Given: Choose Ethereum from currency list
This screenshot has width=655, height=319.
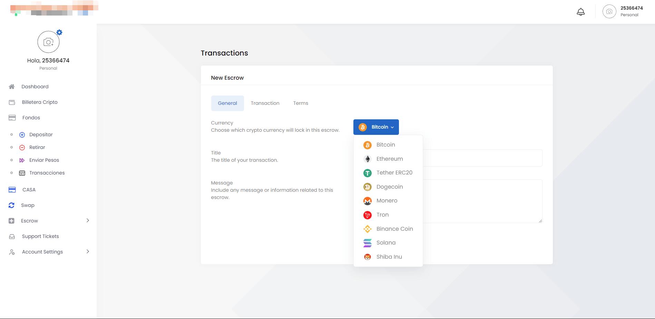Looking at the screenshot, I should (389, 159).
